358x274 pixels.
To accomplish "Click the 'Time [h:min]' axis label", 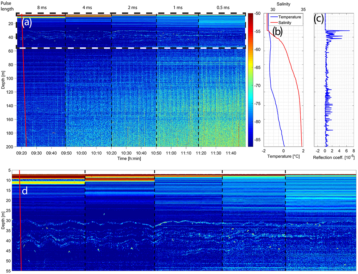I will click(129, 158).
